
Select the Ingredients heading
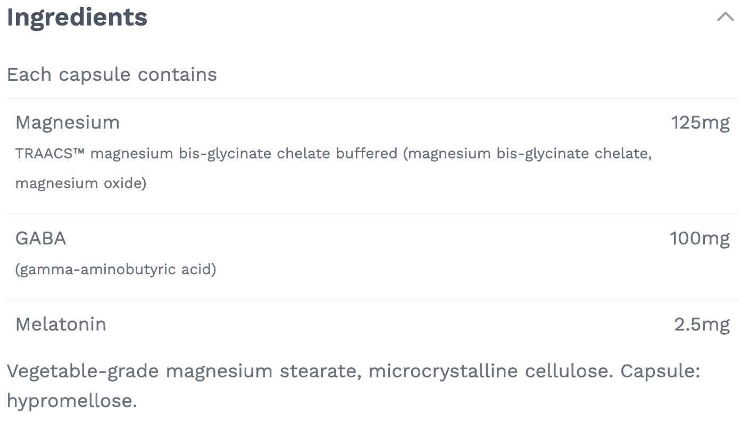click(77, 17)
